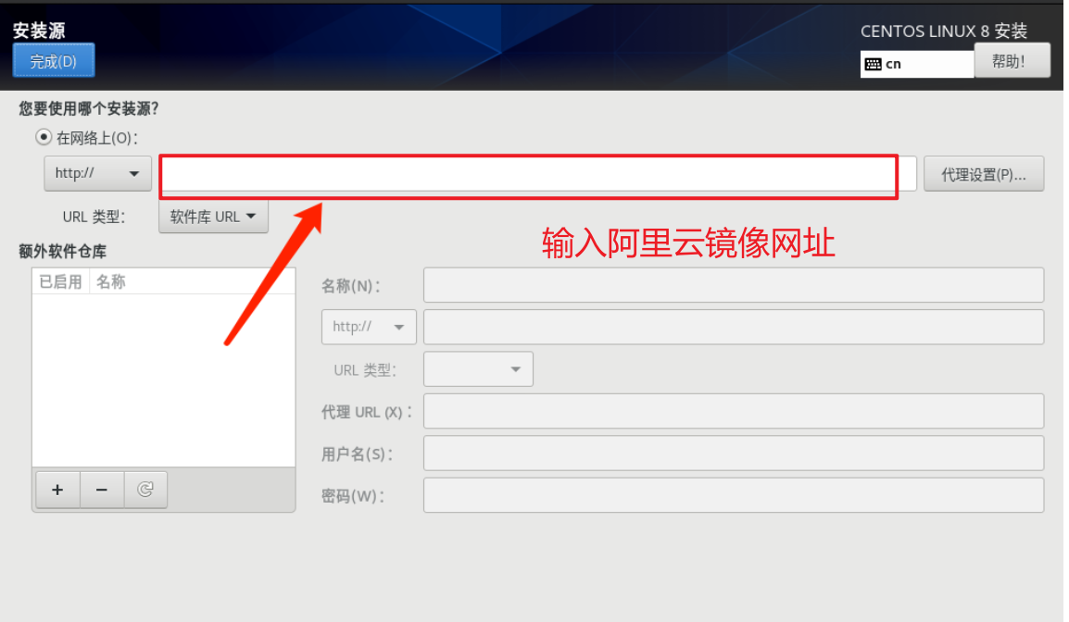
Task: Open 代理设置(P)... proxy settings
Action: click(983, 174)
